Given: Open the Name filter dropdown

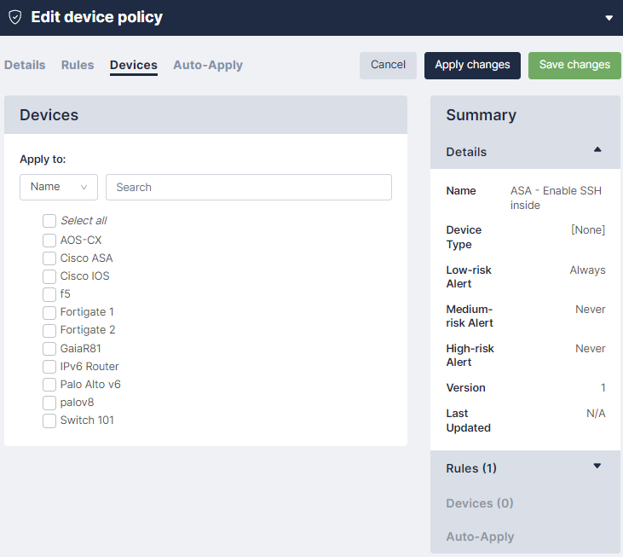Looking at the screenshot, I should pos(59,187).
